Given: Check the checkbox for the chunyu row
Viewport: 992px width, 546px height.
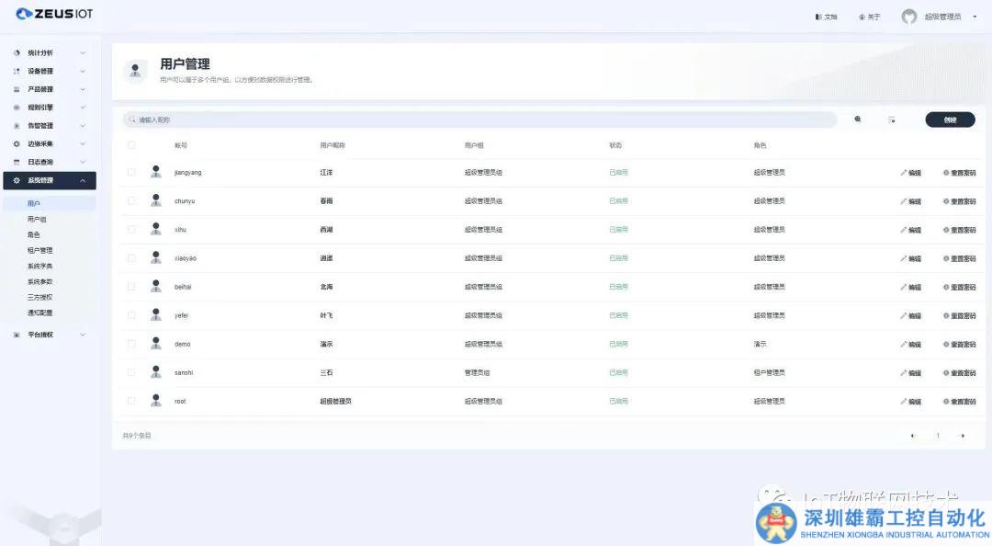Looking at the screenshot, I should tap(131, 200).
